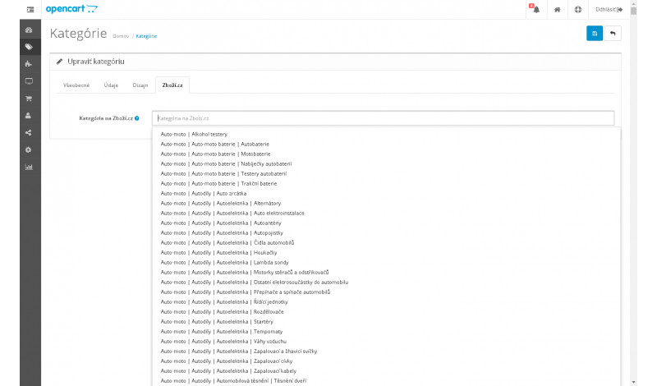Choose Auto-moto baterie | Autobaterie option
This screenshot has height=386, width=657.
(x=386, y=145)
